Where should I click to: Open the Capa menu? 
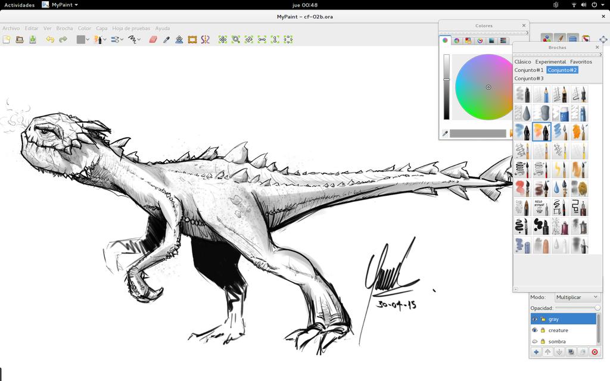[101, 28]
